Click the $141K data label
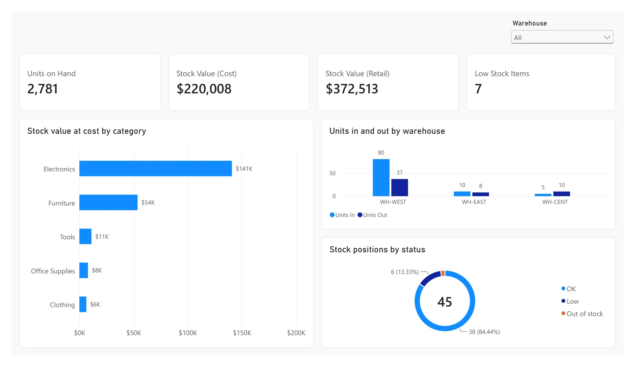The height and width of the screenshot is (367, 635). click(244, 169)
